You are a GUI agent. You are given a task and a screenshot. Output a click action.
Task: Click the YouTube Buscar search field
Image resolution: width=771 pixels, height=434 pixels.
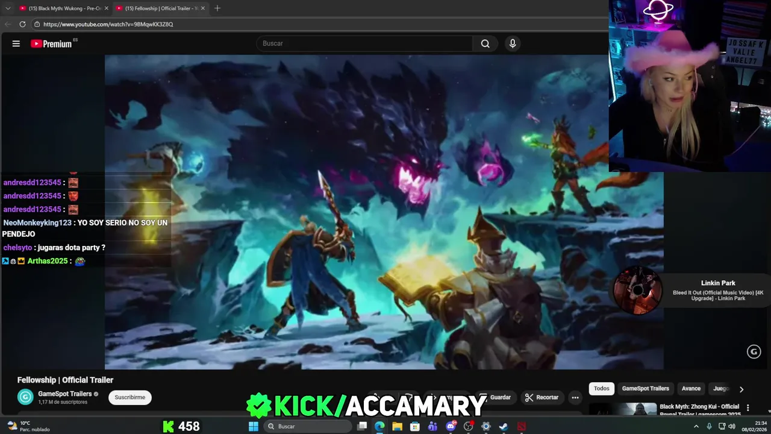[364, 43]
